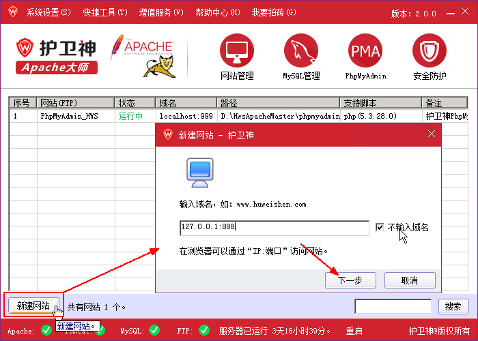
Task: Click the 新建网站 button
Action: [33, 306]
